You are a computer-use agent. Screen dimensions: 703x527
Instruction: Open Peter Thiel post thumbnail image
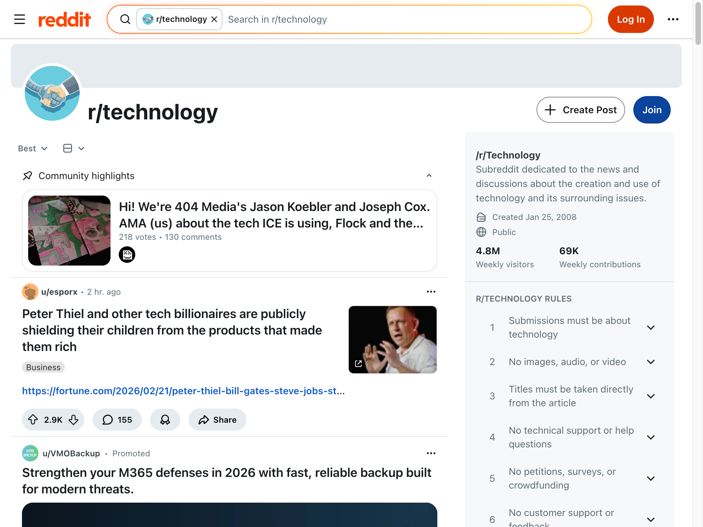click(x=392, y=340)
